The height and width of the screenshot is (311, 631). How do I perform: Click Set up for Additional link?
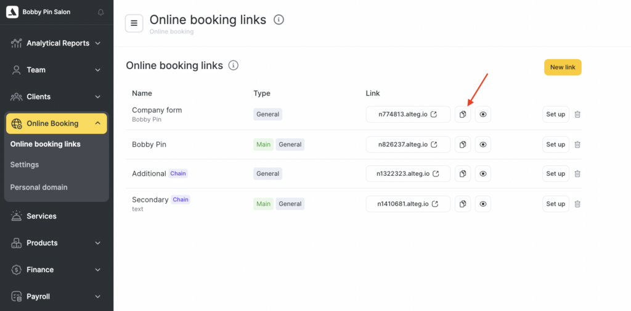pyautogui.click(x=555, y=174)
